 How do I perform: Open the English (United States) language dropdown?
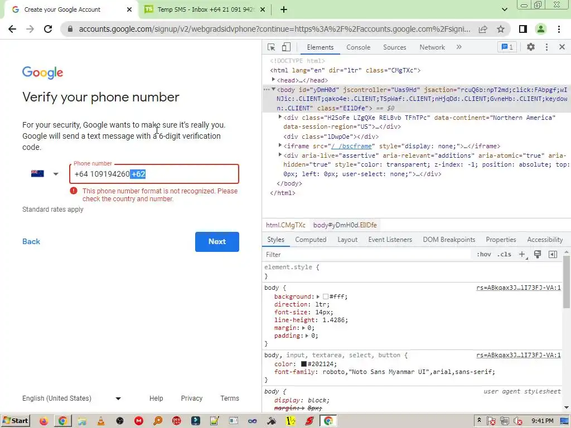[x=71, y=398]
